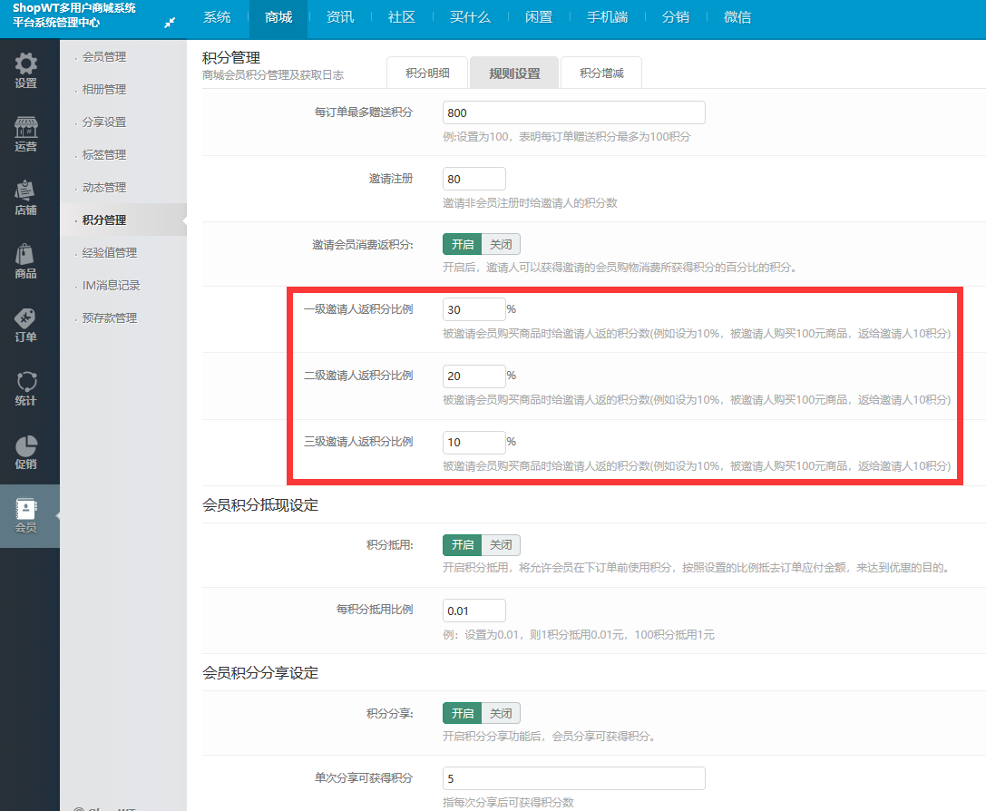Viewport: 986px width, 811px height.
Task: Open the 运营 storefront icon
Action: (x=26, y=129)
